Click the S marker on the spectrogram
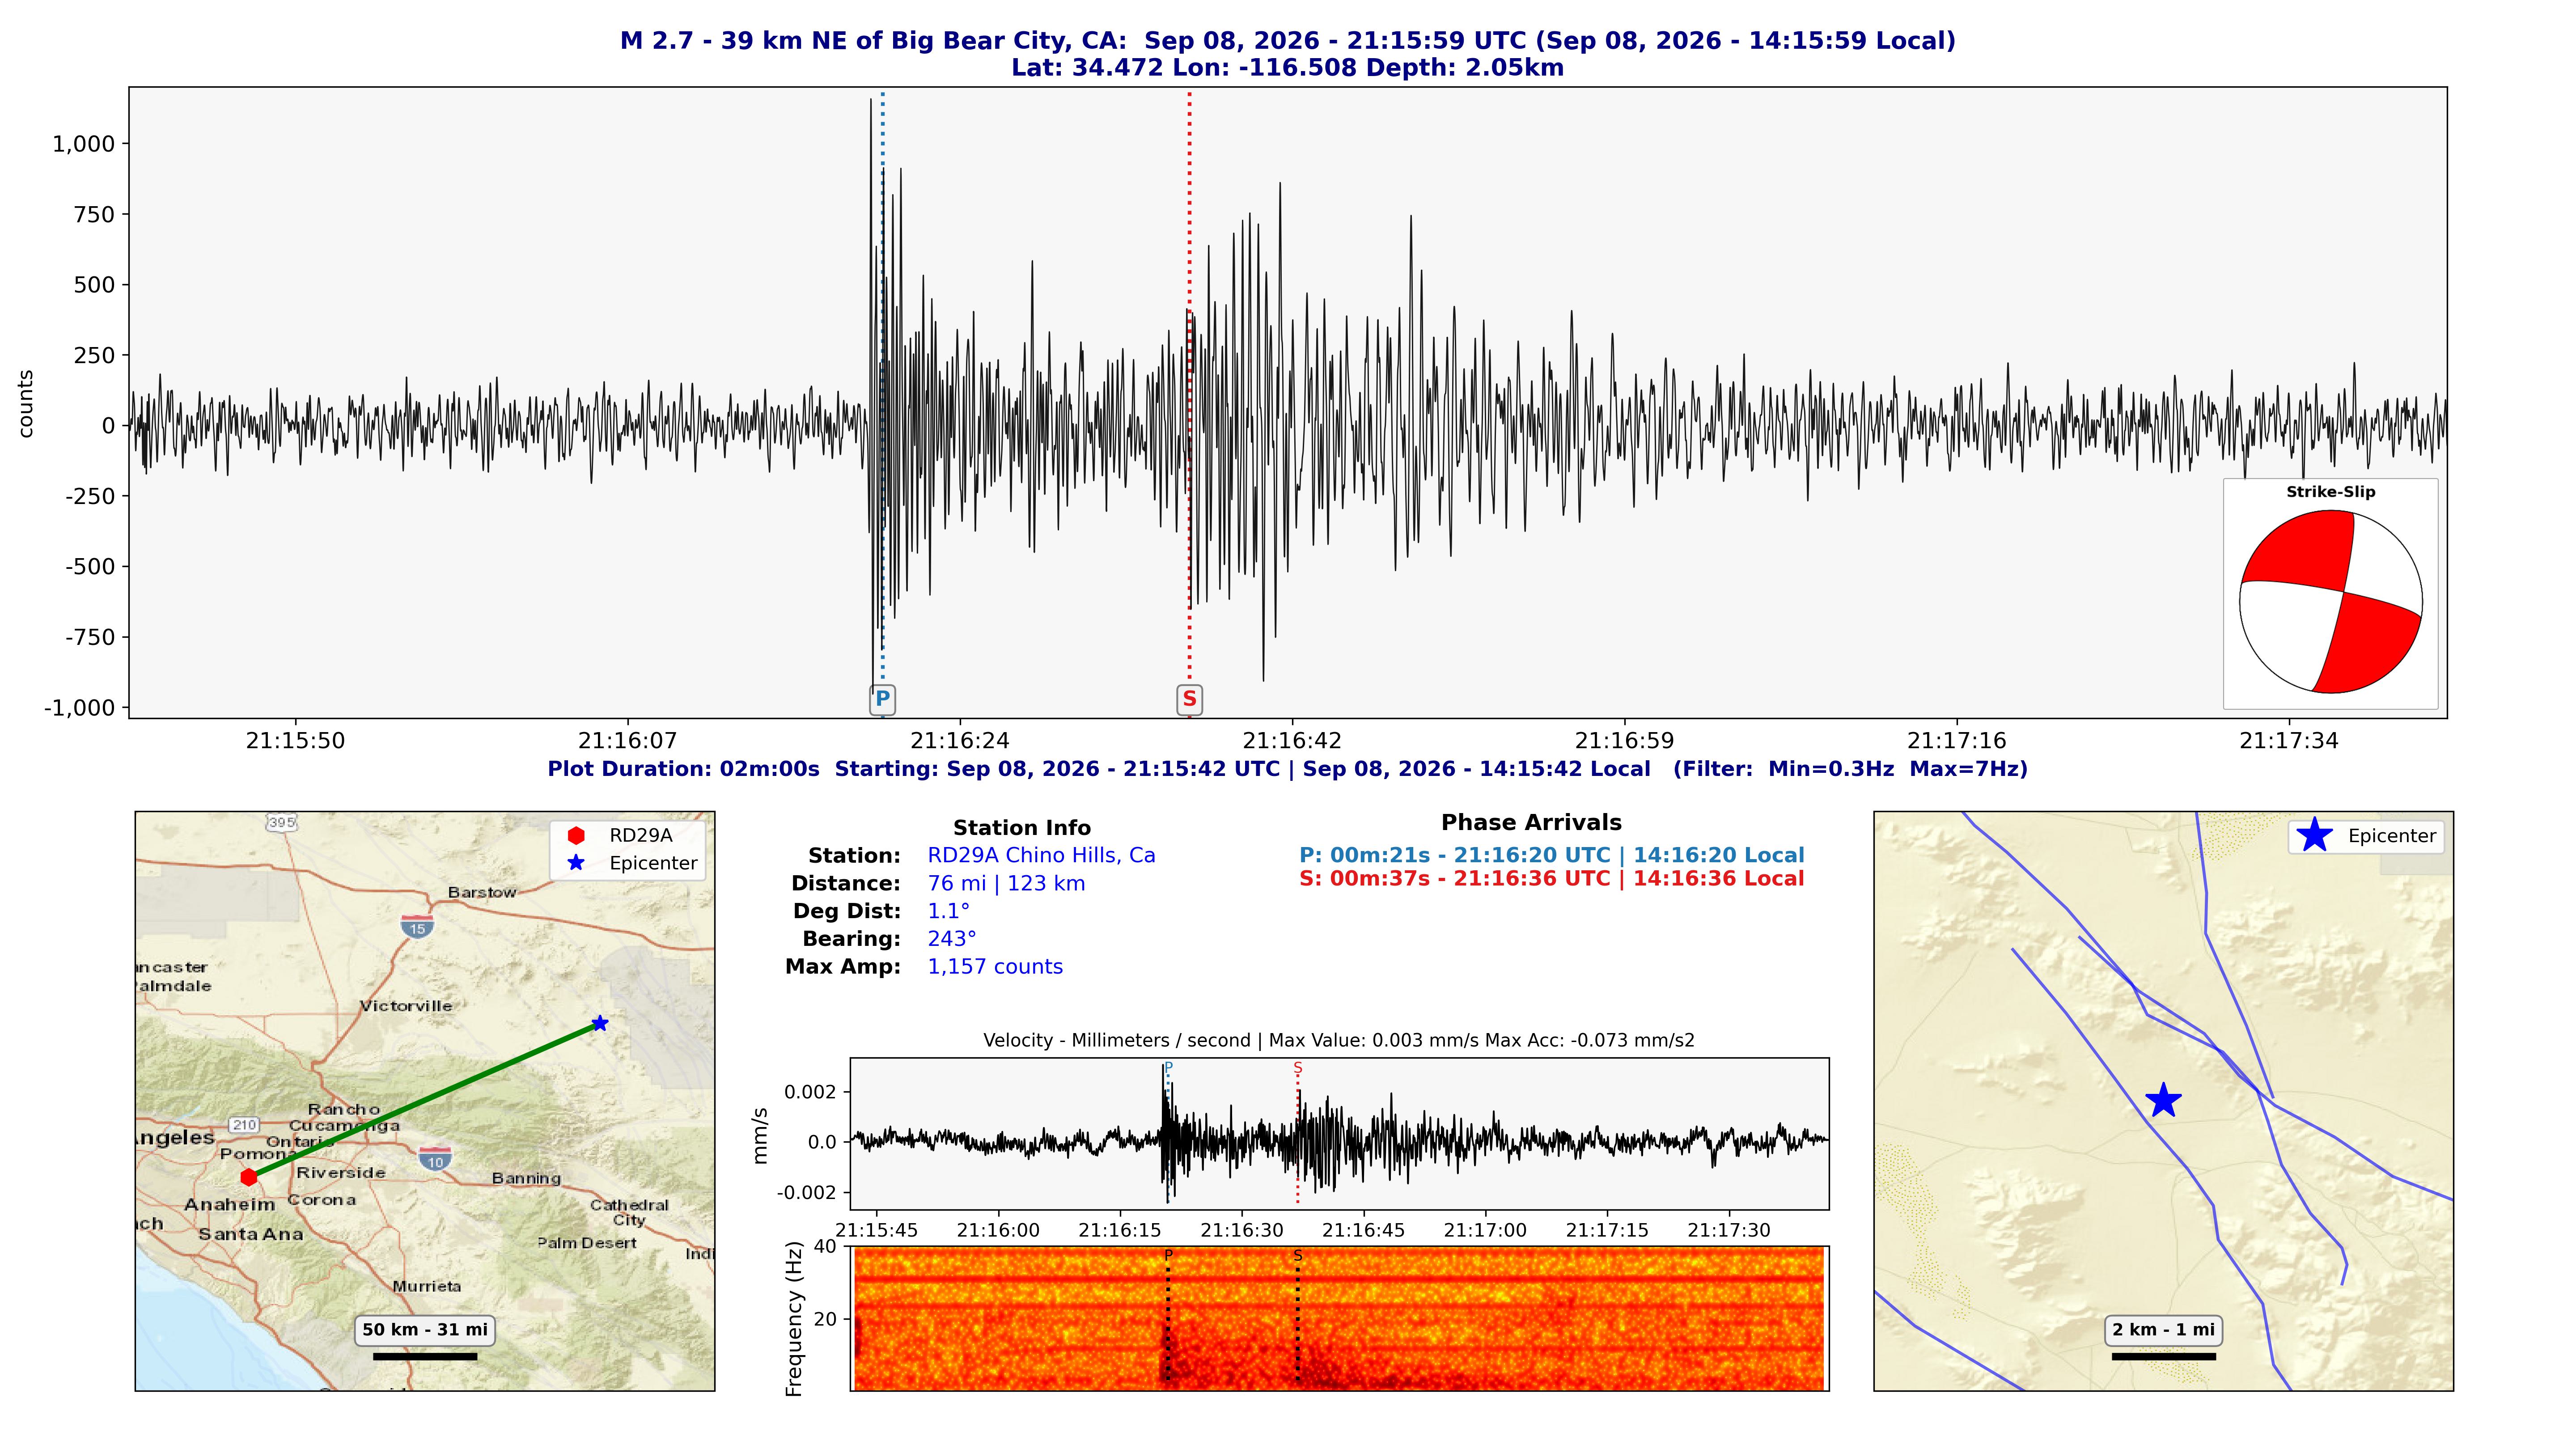The width and height of the screenshot is (2576, 1449). (x=1297, y=1255)
